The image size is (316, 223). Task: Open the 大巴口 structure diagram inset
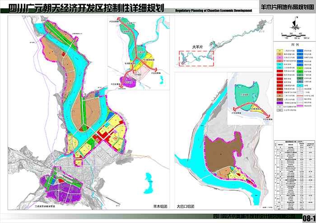tap(250, 99)
